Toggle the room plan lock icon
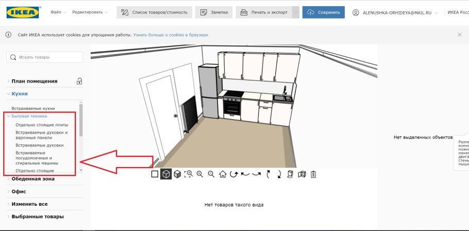Image resolution: width=469 pixels, height=231 pixels. click(79, 81)
